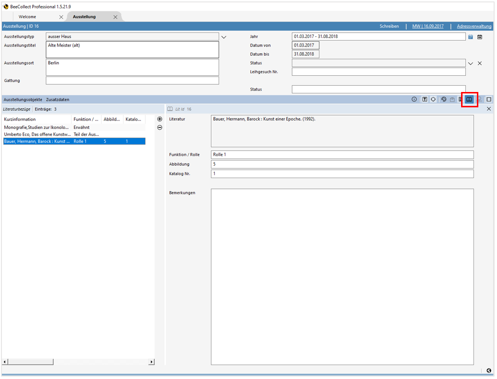
Task: Click the text 'T' toolbar icon
Action: [425, 100]
